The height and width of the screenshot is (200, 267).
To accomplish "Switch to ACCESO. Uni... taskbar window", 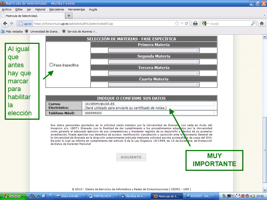I will [200, 196].
